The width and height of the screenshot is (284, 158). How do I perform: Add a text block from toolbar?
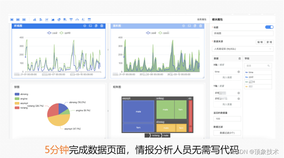83,19
